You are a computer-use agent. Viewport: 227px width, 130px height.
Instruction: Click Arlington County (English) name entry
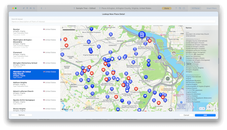coord(194,68)
